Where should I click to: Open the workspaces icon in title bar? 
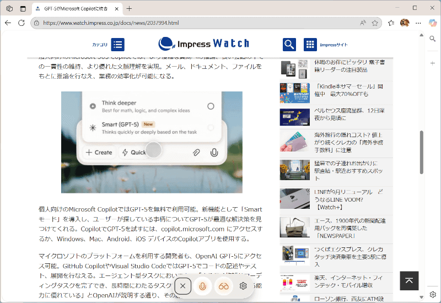(9, 9)
